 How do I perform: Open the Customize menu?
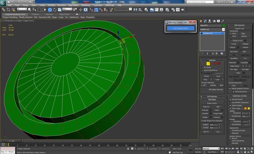point(98,5)
